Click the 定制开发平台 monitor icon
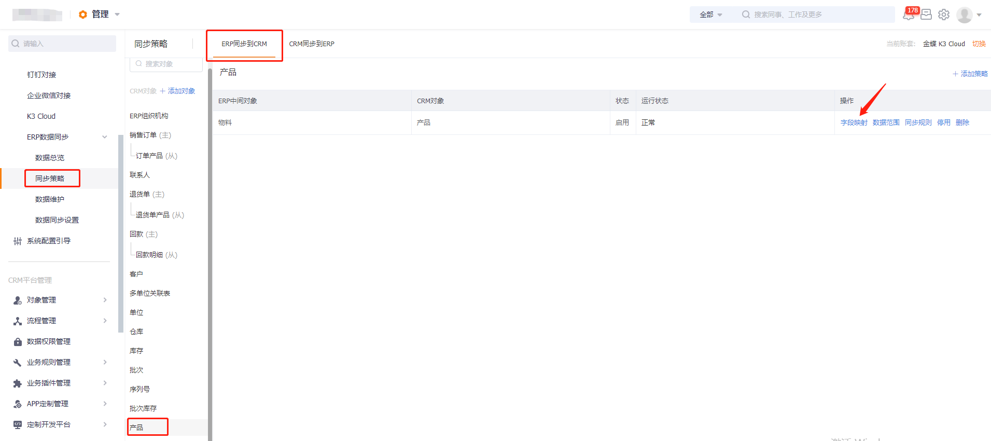 [18, 424]
